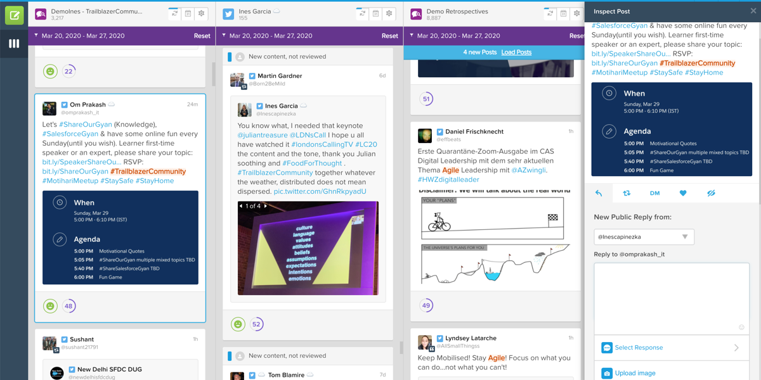The image size is (761, 380).
Task: Switch to the DM tab
Action: click(654, 193)
